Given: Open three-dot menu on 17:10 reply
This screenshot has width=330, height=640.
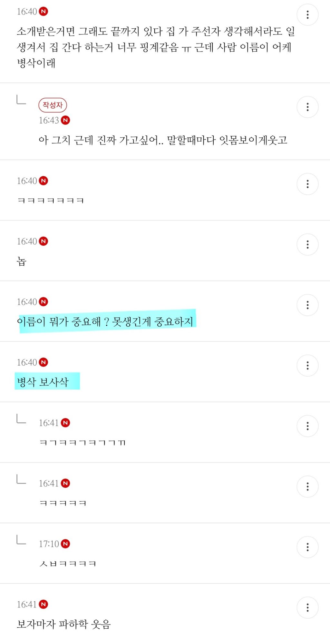Looking at the screenshot, I should click(x=307, y=547).
